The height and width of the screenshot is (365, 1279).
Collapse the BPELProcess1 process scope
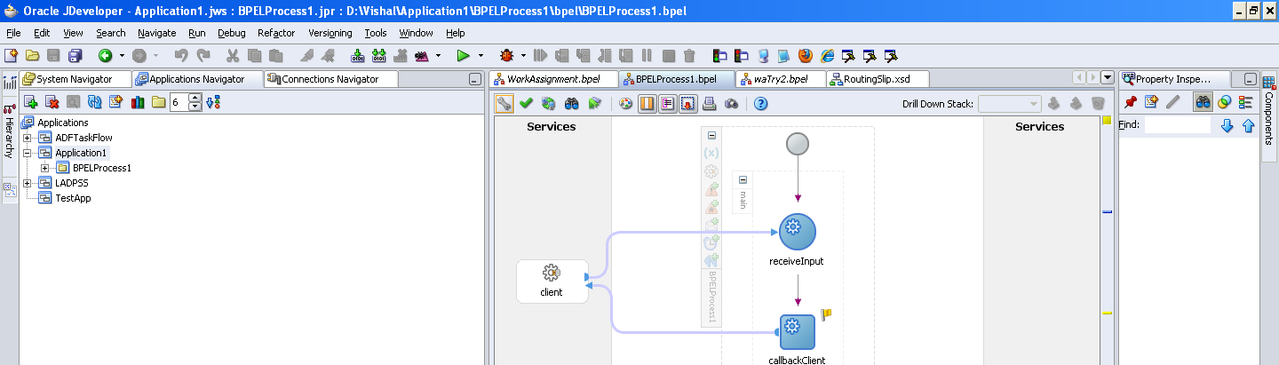point(711,135)
